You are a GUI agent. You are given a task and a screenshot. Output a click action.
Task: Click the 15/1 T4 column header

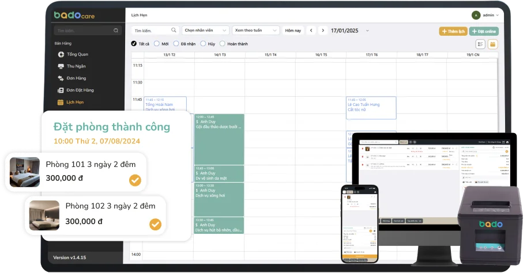(270, 55)
